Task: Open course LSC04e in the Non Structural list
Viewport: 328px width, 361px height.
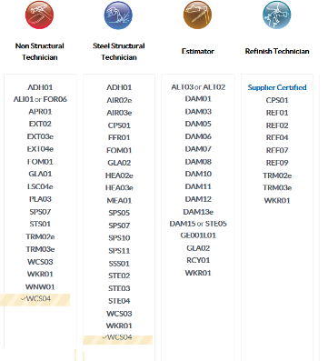Action: [x=40, y=186]
